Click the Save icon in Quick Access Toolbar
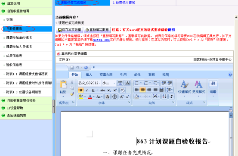Image resolution: width=238 pixels, height=156 pixels. coord(71,68)
